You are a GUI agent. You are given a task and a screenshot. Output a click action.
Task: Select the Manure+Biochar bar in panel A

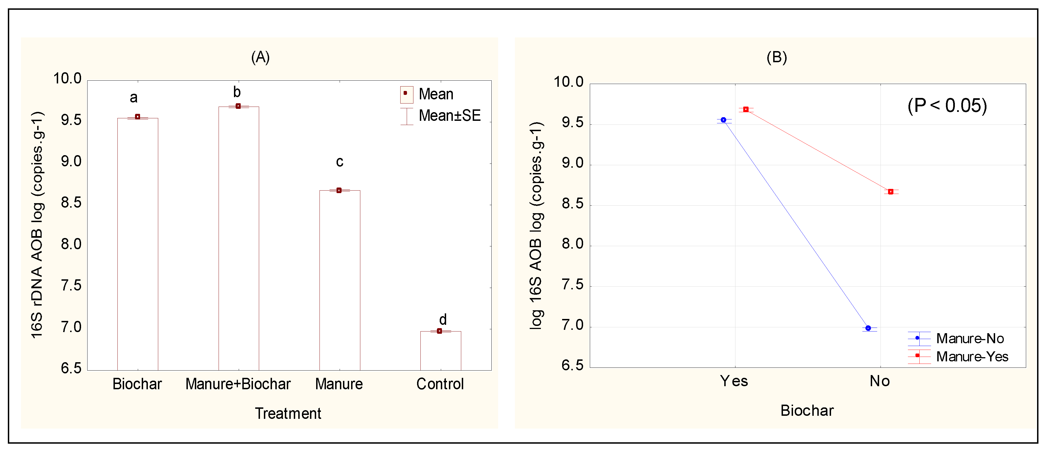(239, 239)
